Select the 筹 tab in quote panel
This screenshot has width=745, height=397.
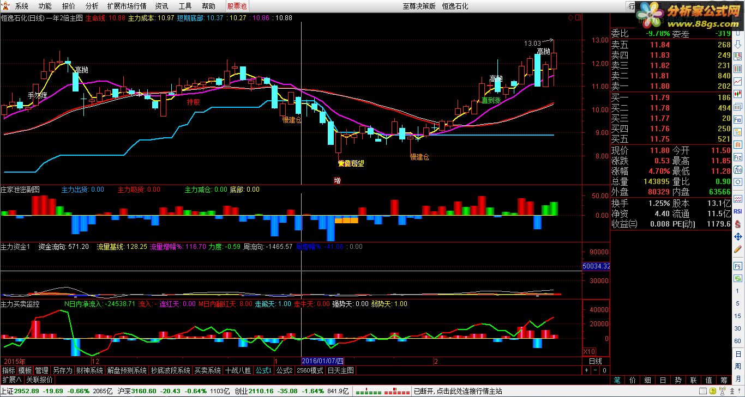(724, 380)
